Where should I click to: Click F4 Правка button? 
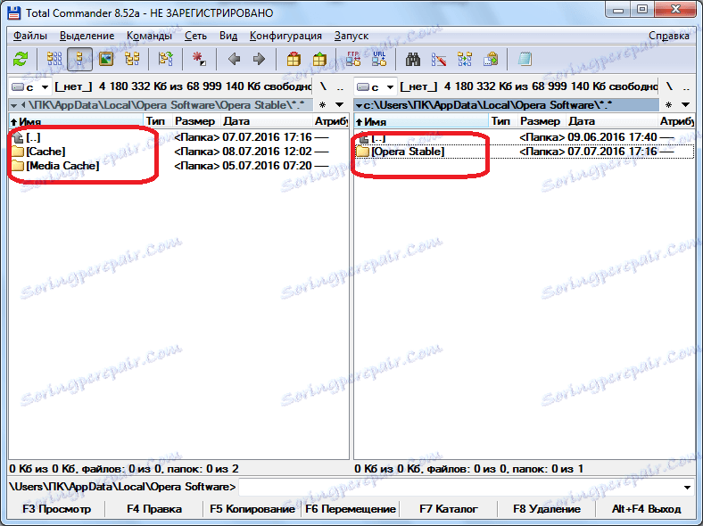[154, 509]
